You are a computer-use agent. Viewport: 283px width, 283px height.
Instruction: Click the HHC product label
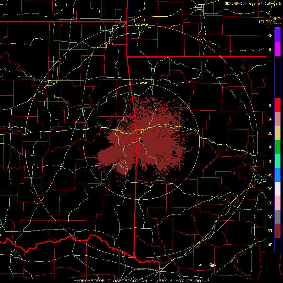(276, 19)
